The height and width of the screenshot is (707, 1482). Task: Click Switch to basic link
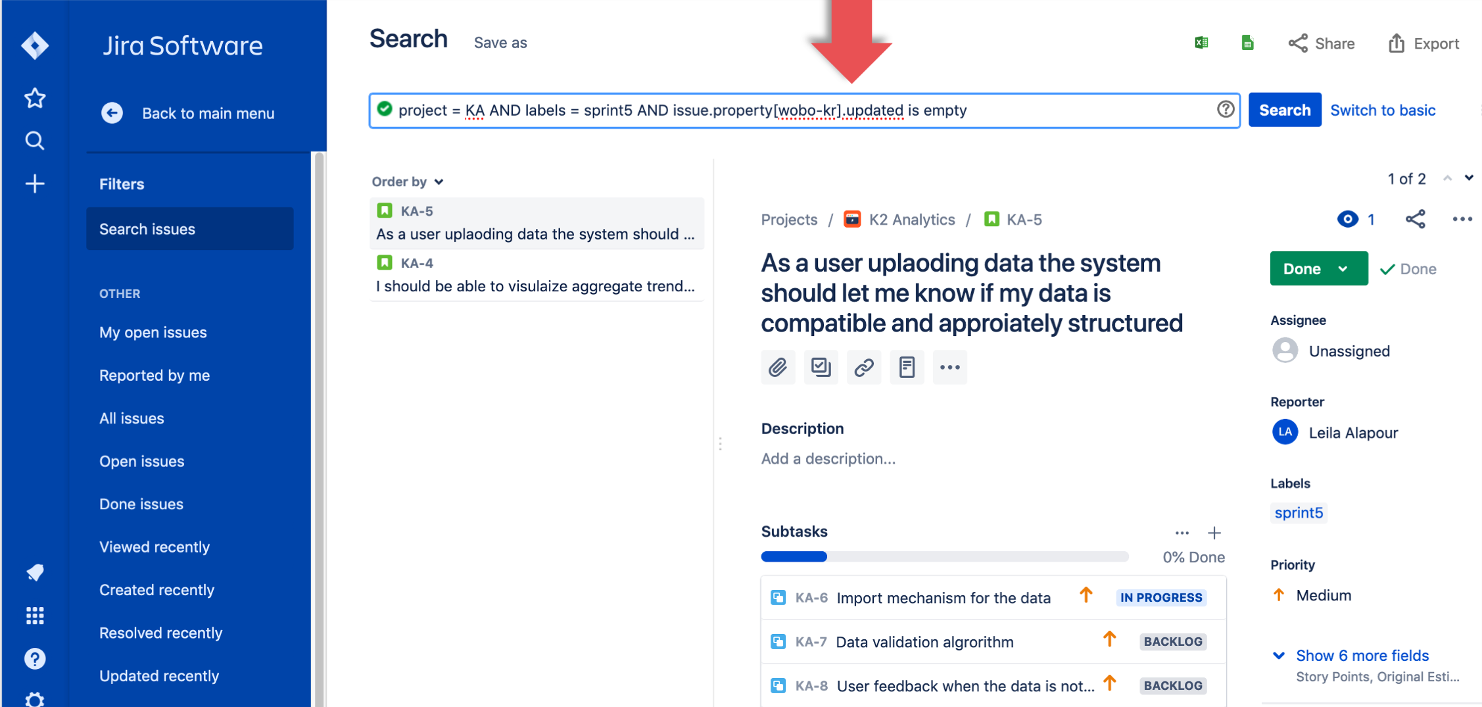[1383, 110]
